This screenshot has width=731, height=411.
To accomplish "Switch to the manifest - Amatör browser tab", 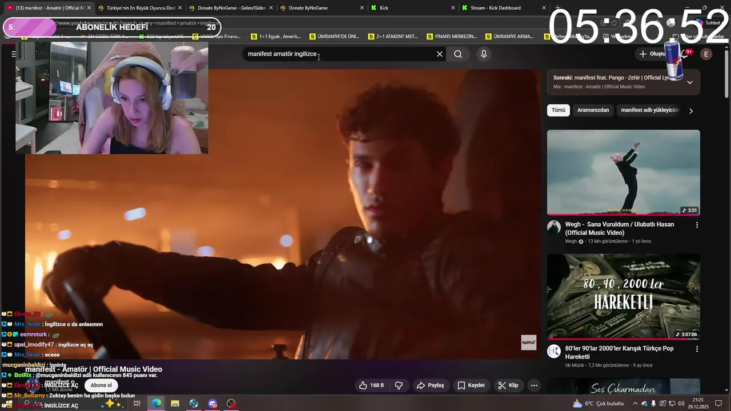I will tap(49, 8).
